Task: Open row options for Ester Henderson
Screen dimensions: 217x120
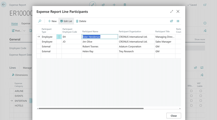Action: point(59,37)
